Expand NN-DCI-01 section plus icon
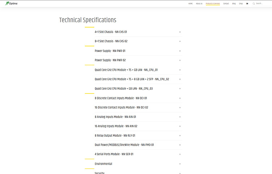Screen dimensions: 272x174 tap(180, 98)
